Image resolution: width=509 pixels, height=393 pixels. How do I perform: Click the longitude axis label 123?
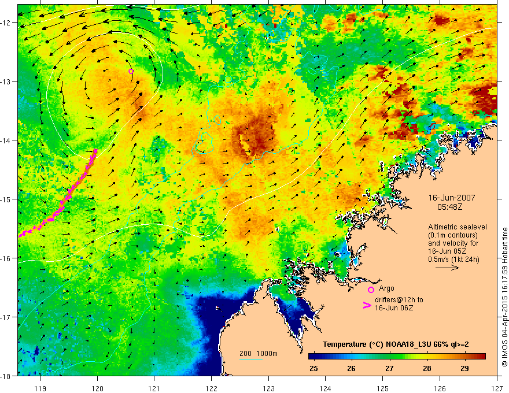(x=268, y=388)
